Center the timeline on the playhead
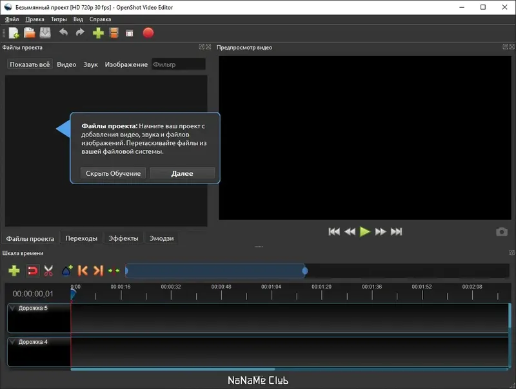 tap(114, 270)
